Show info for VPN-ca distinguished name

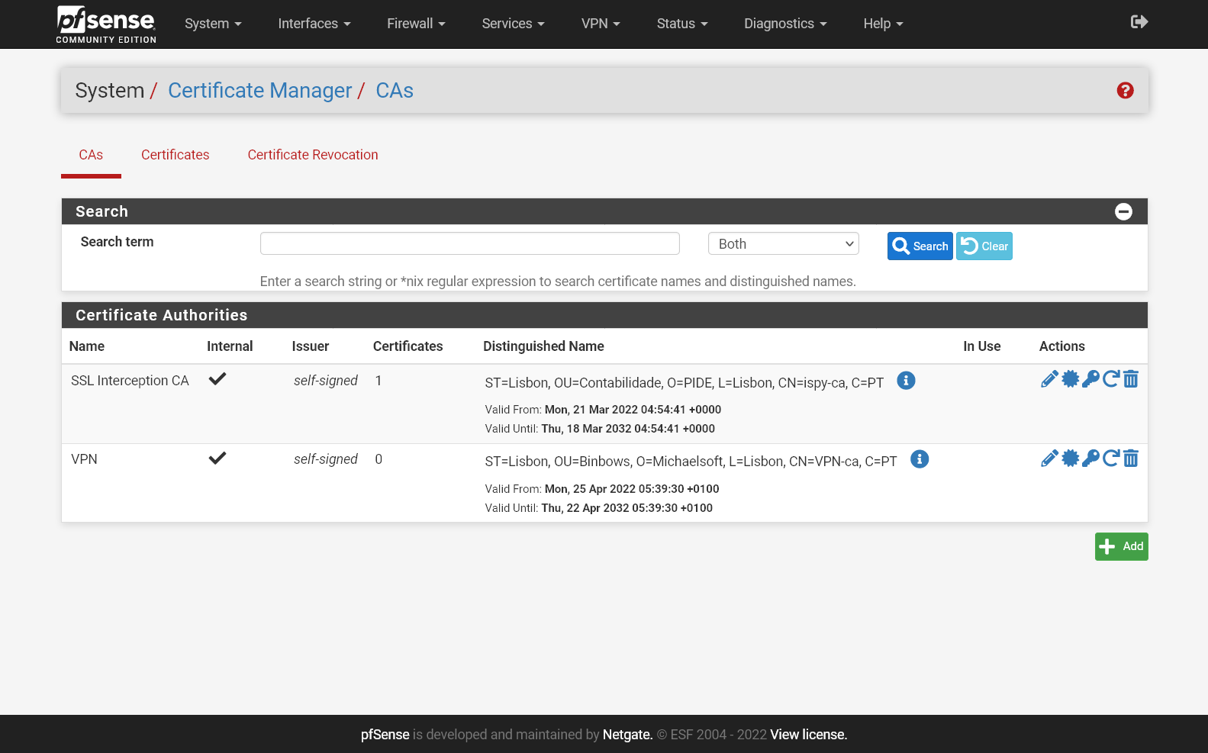click(920, 459)
